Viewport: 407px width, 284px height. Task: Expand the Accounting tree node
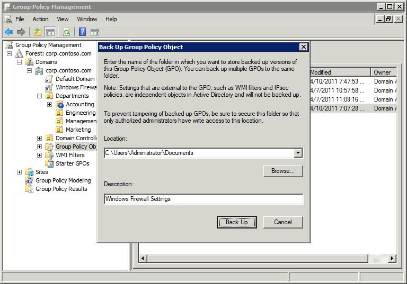tap(50, 104)
